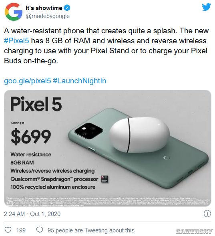View 95 people are Tweeting about this
The image size is (215, 236).
[91, 230]
